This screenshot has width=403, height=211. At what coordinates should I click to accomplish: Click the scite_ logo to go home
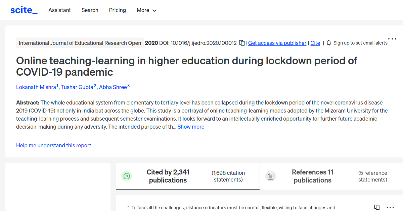point(24,10)
